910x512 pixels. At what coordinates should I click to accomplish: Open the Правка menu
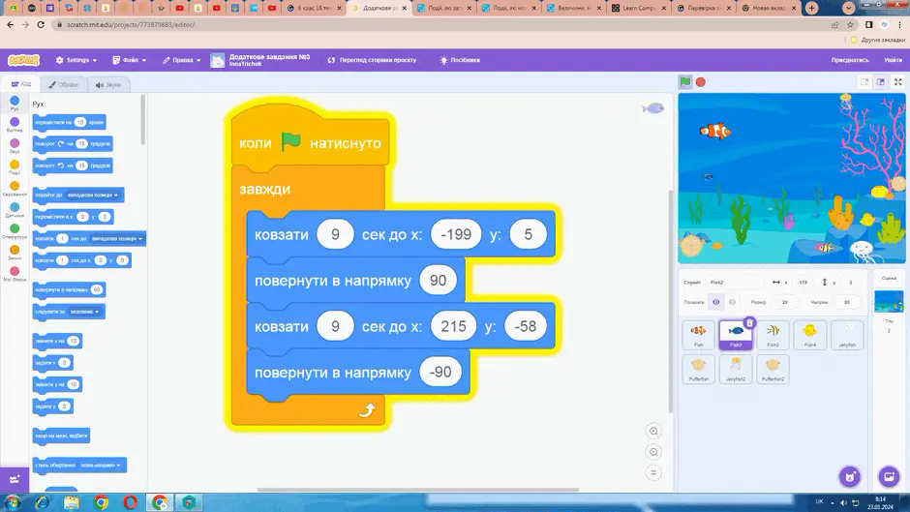coord(182,60)
